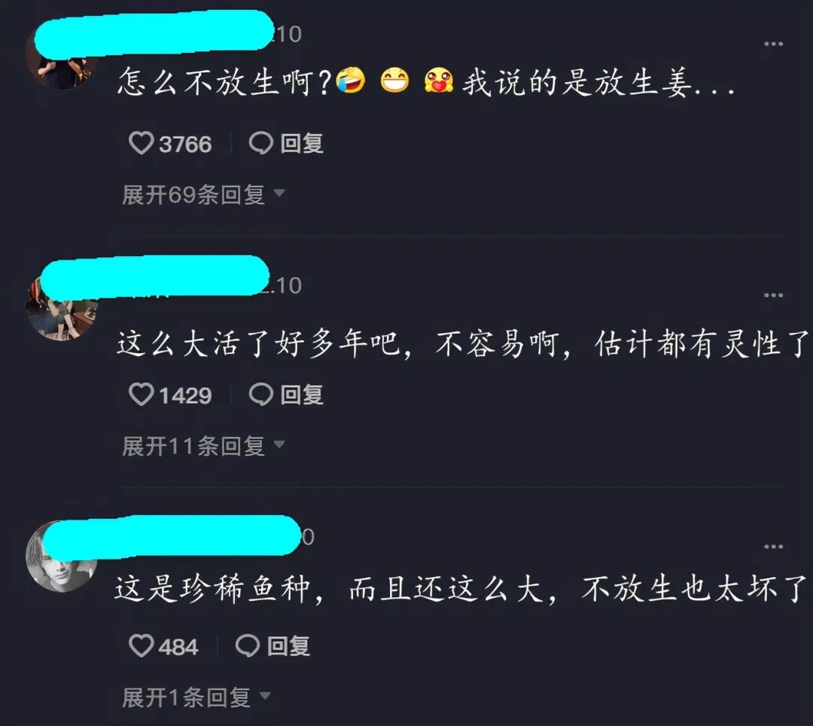The height and width of the screenshot is (726, 813).
Task: Expand 展开69条回复 replies
Action: tap(203, 194)
